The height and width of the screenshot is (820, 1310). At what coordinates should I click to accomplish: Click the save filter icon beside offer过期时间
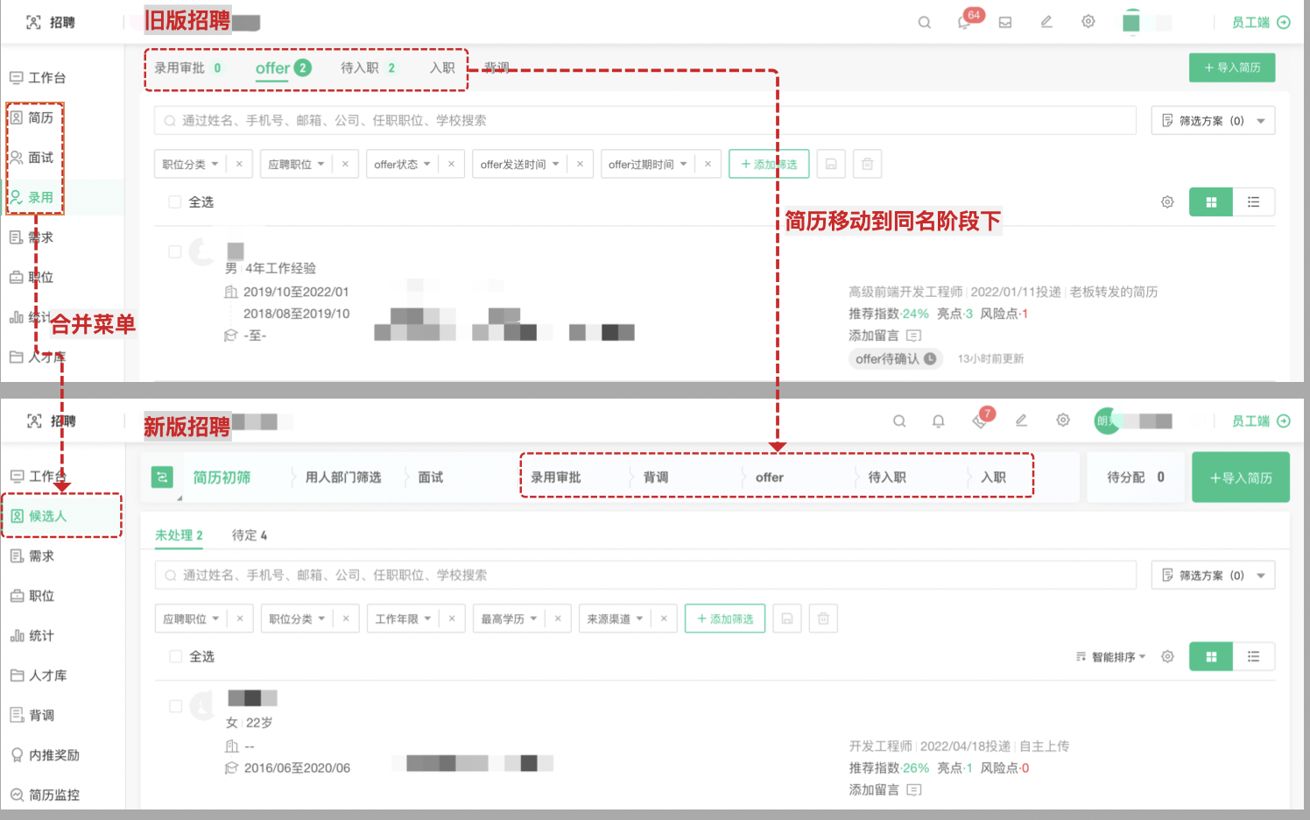pos(831,164)
